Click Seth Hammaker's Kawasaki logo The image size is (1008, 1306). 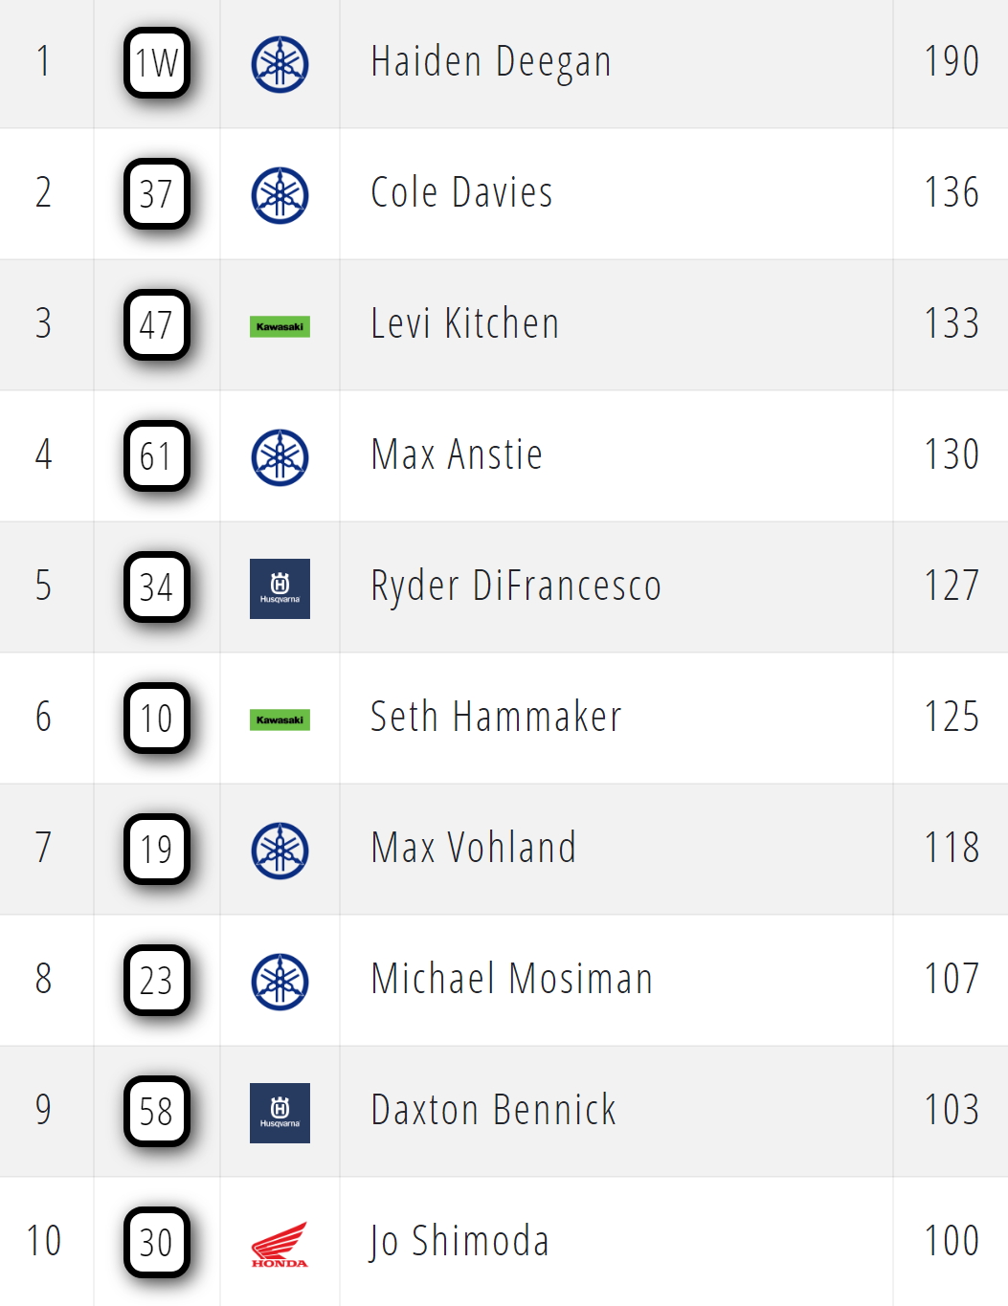(280, 719)
